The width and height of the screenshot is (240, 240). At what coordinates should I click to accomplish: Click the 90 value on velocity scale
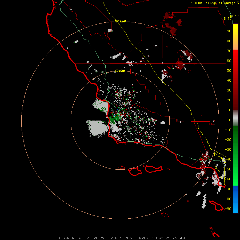coord(229,31)
